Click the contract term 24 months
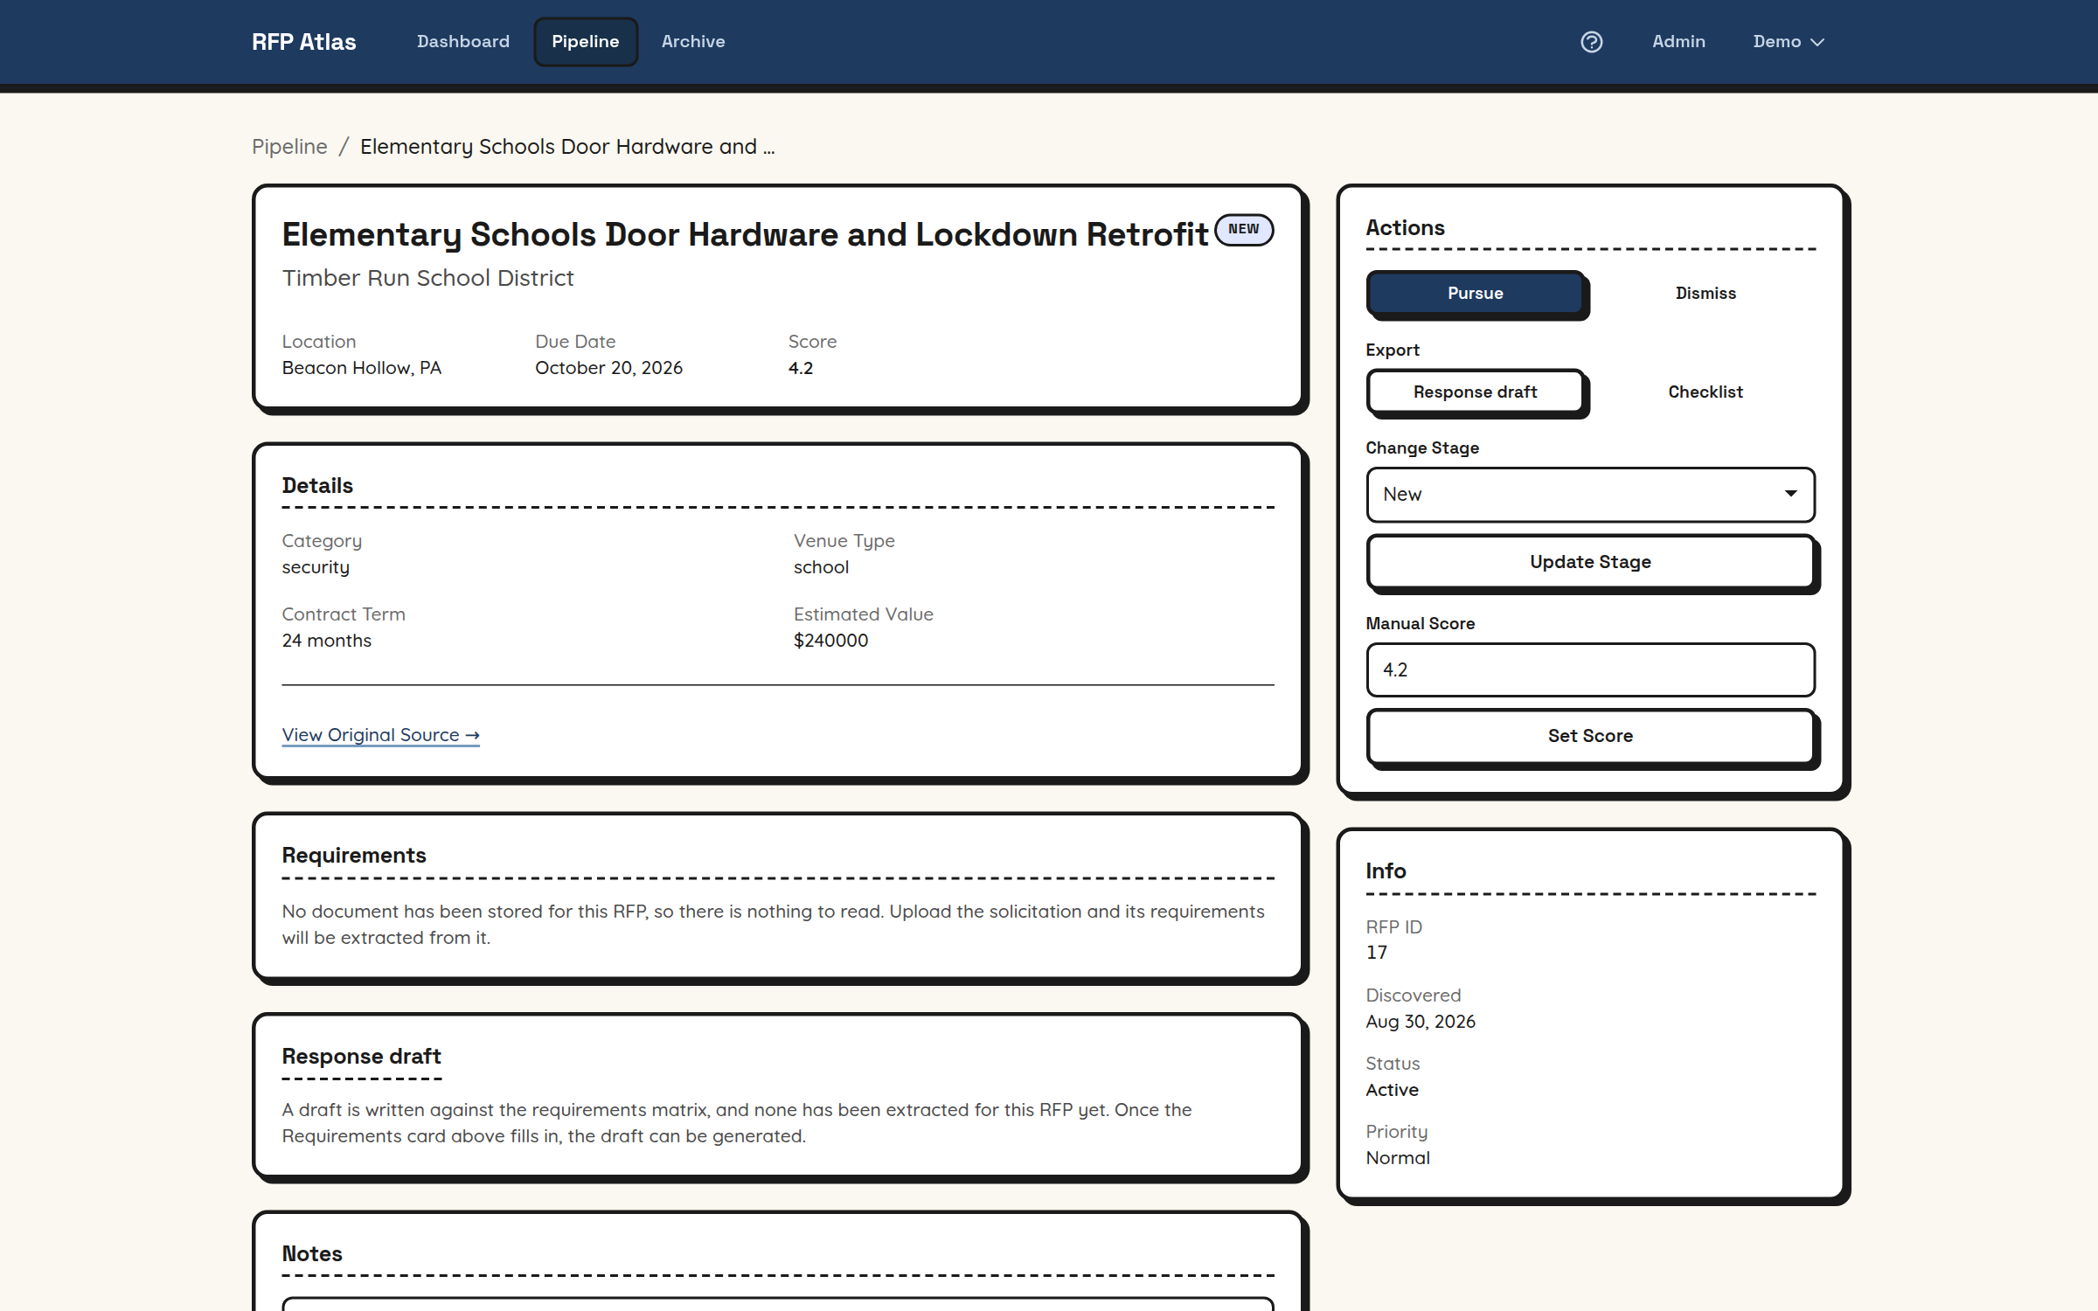Screen dimensions: 2098x1311 (327, 641)
